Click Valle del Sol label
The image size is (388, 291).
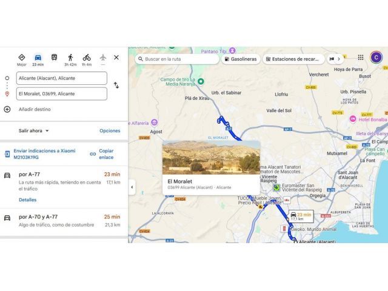(279, 110)
